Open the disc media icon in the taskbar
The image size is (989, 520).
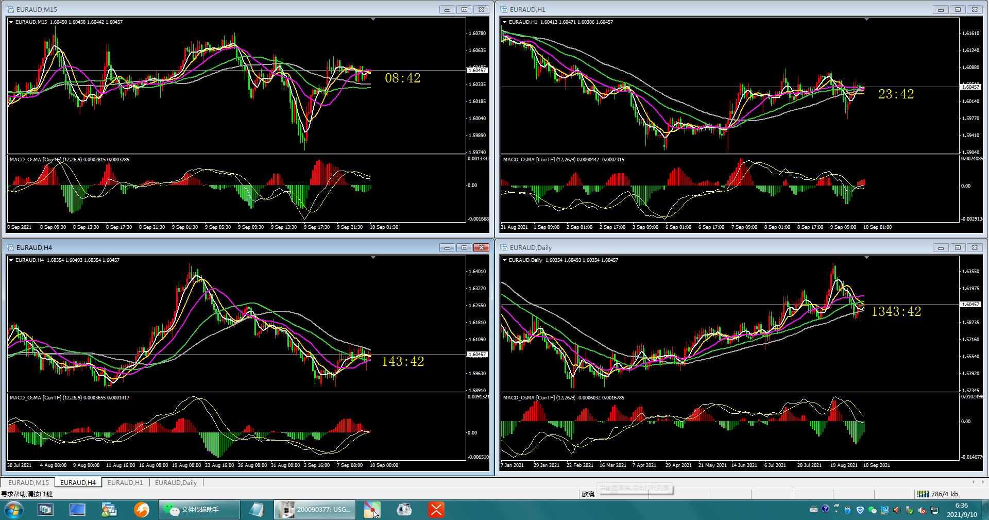click(404, 510)
